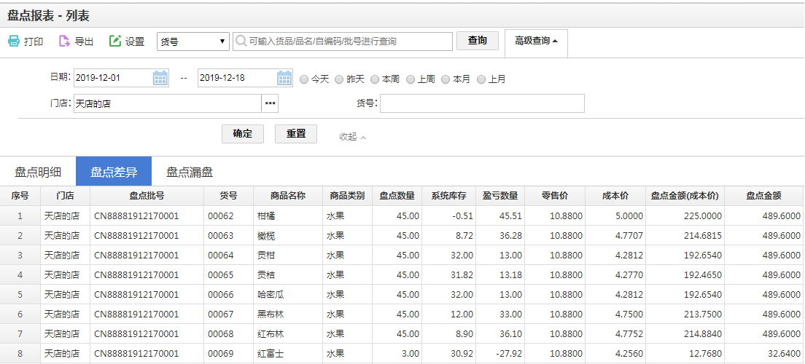Select the 黑布林 product name cell
The height and width of the screenshot is (364, 805).
(288, 314)
